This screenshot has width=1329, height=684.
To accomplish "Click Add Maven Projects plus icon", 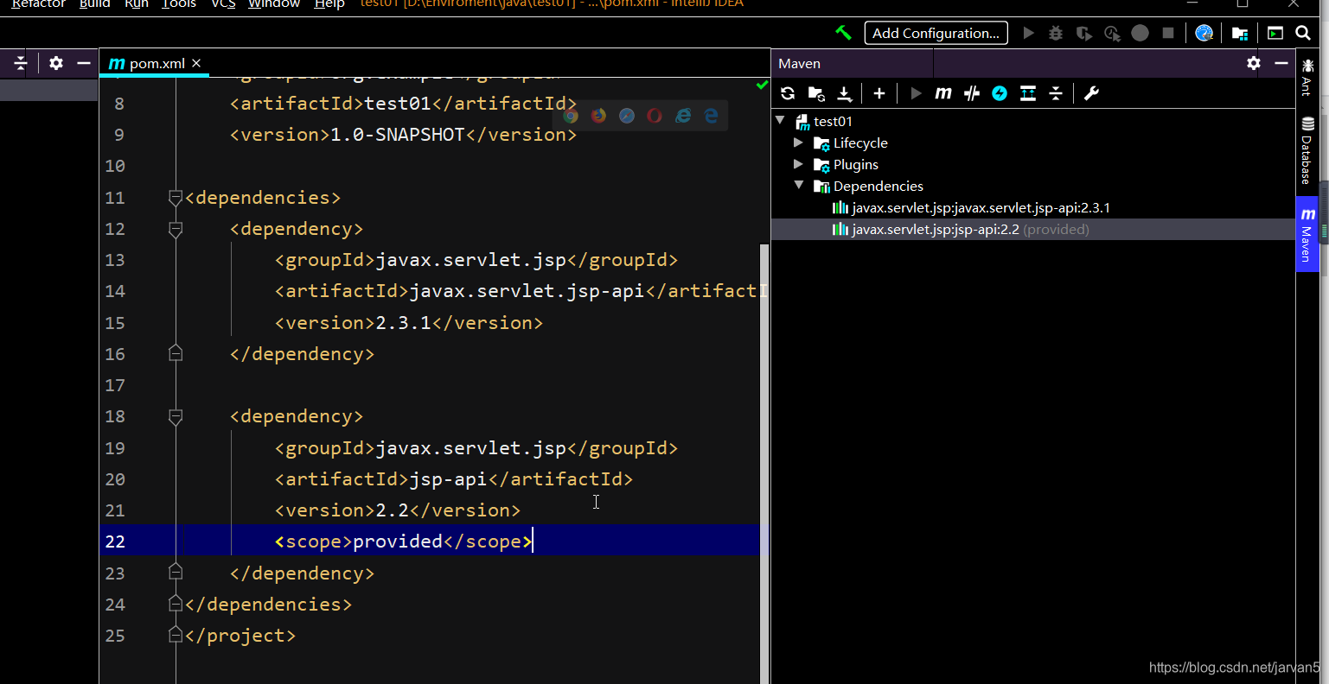I will [879, 93].
